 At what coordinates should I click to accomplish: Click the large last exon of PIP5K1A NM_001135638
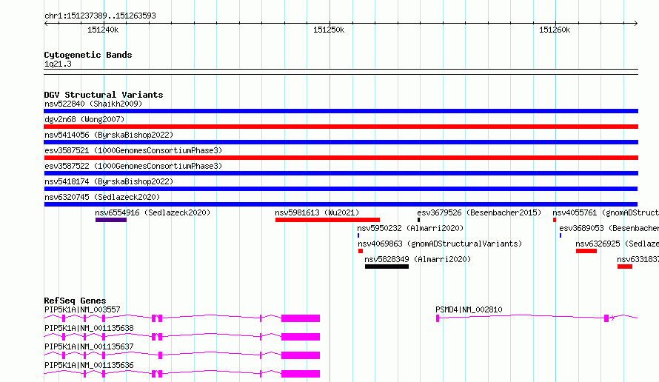[301, 337]
